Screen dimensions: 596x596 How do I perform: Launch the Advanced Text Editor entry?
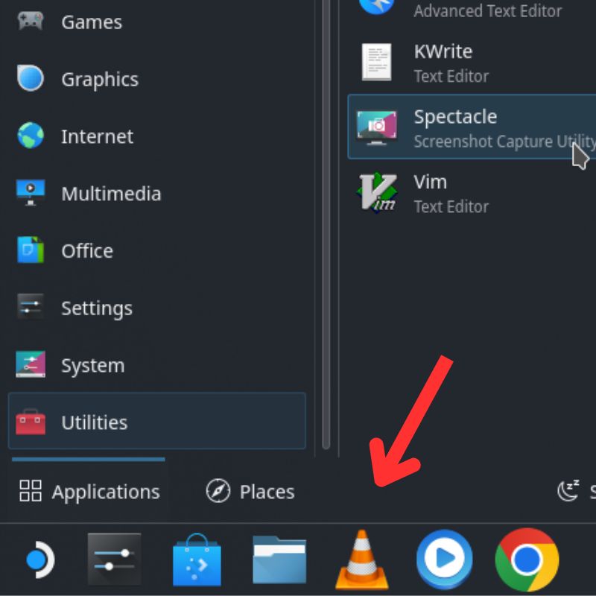click(x=472, y=9)
